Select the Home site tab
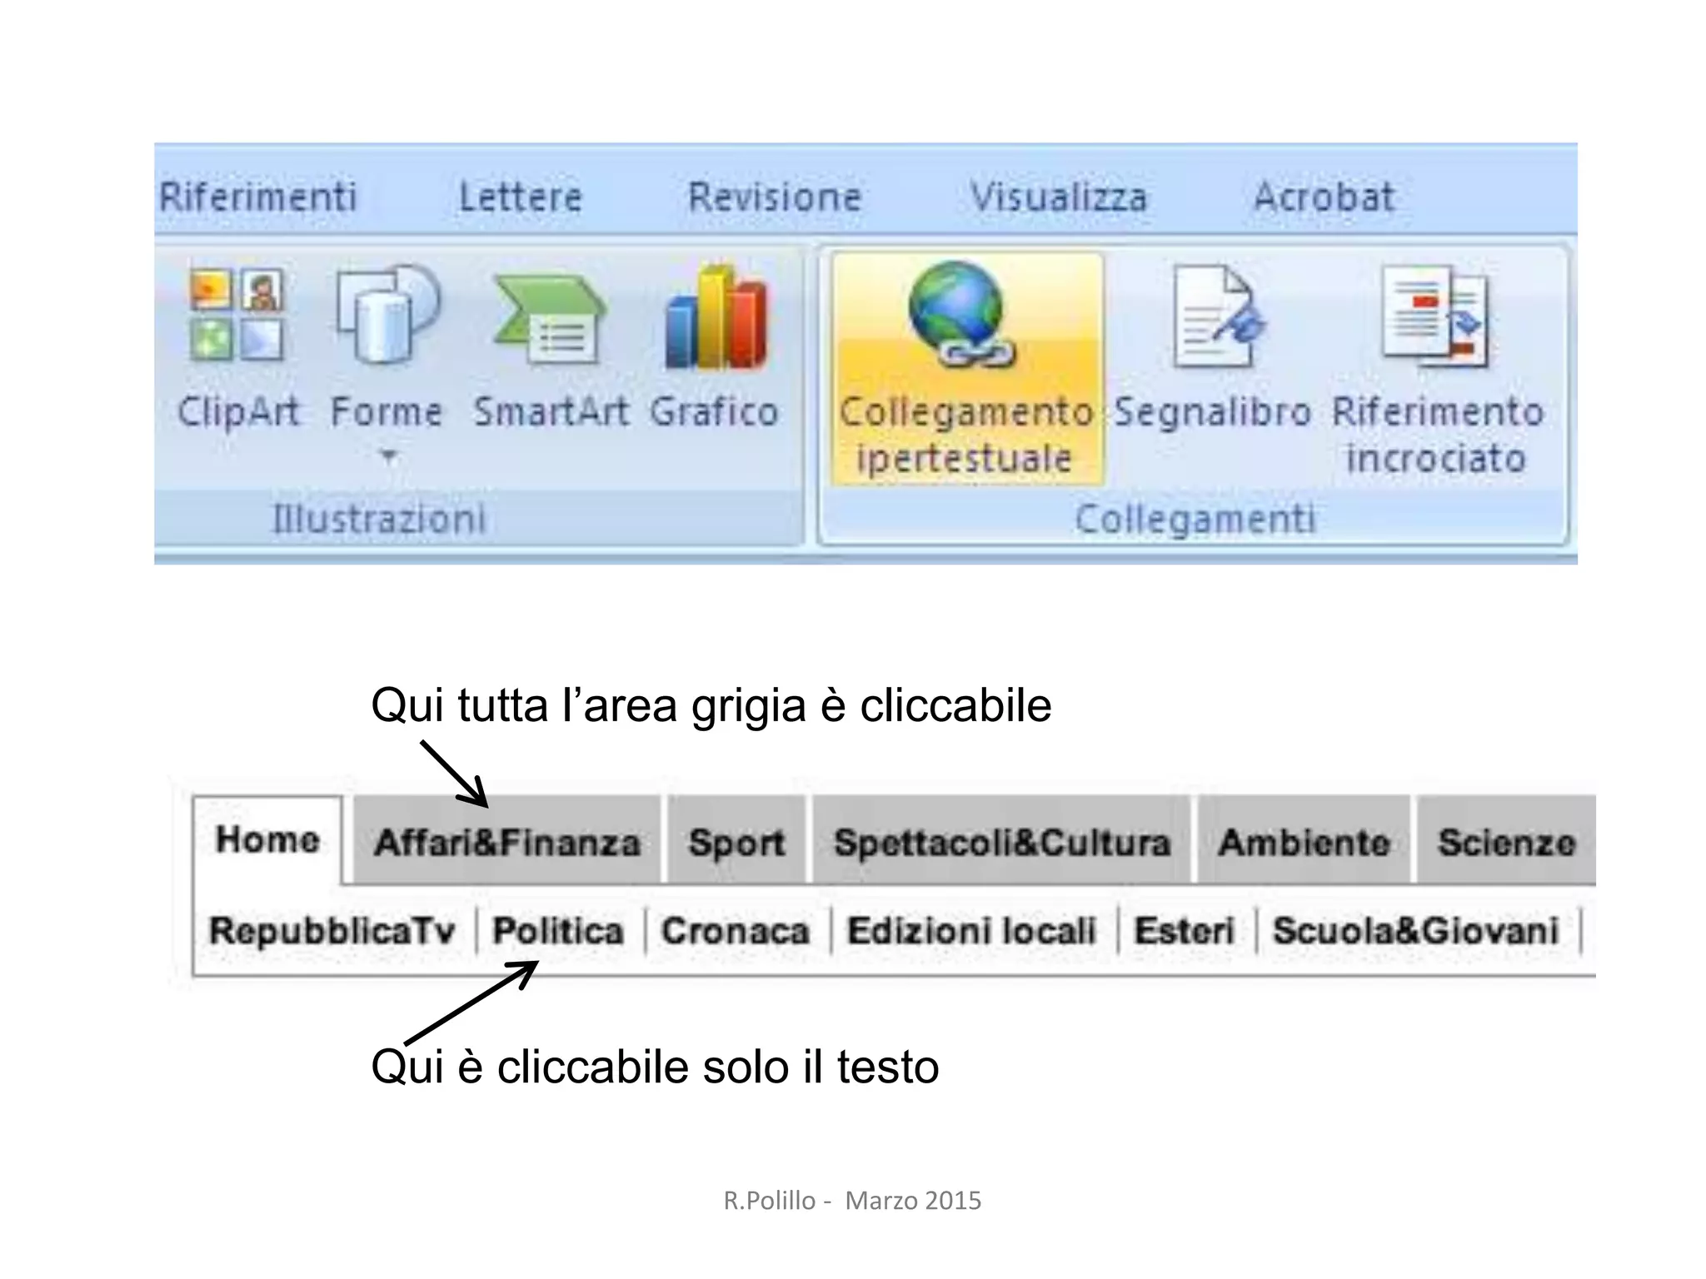Viewport: 1706px width, 1279px height. (267, 839)
